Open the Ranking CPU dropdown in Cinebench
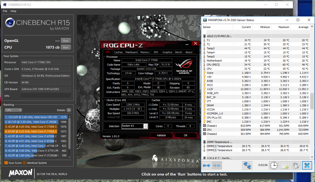The height and width of the screenshot is (182, 315). [13, 110]
